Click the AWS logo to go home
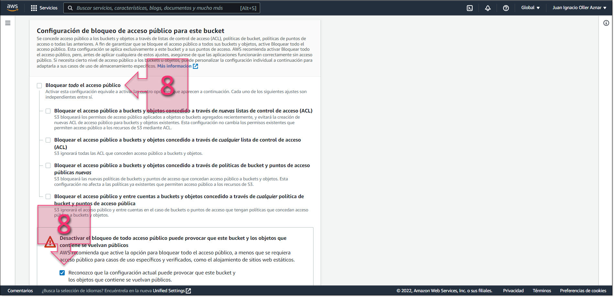Screen dimensions: 615x298 point(12,7)
